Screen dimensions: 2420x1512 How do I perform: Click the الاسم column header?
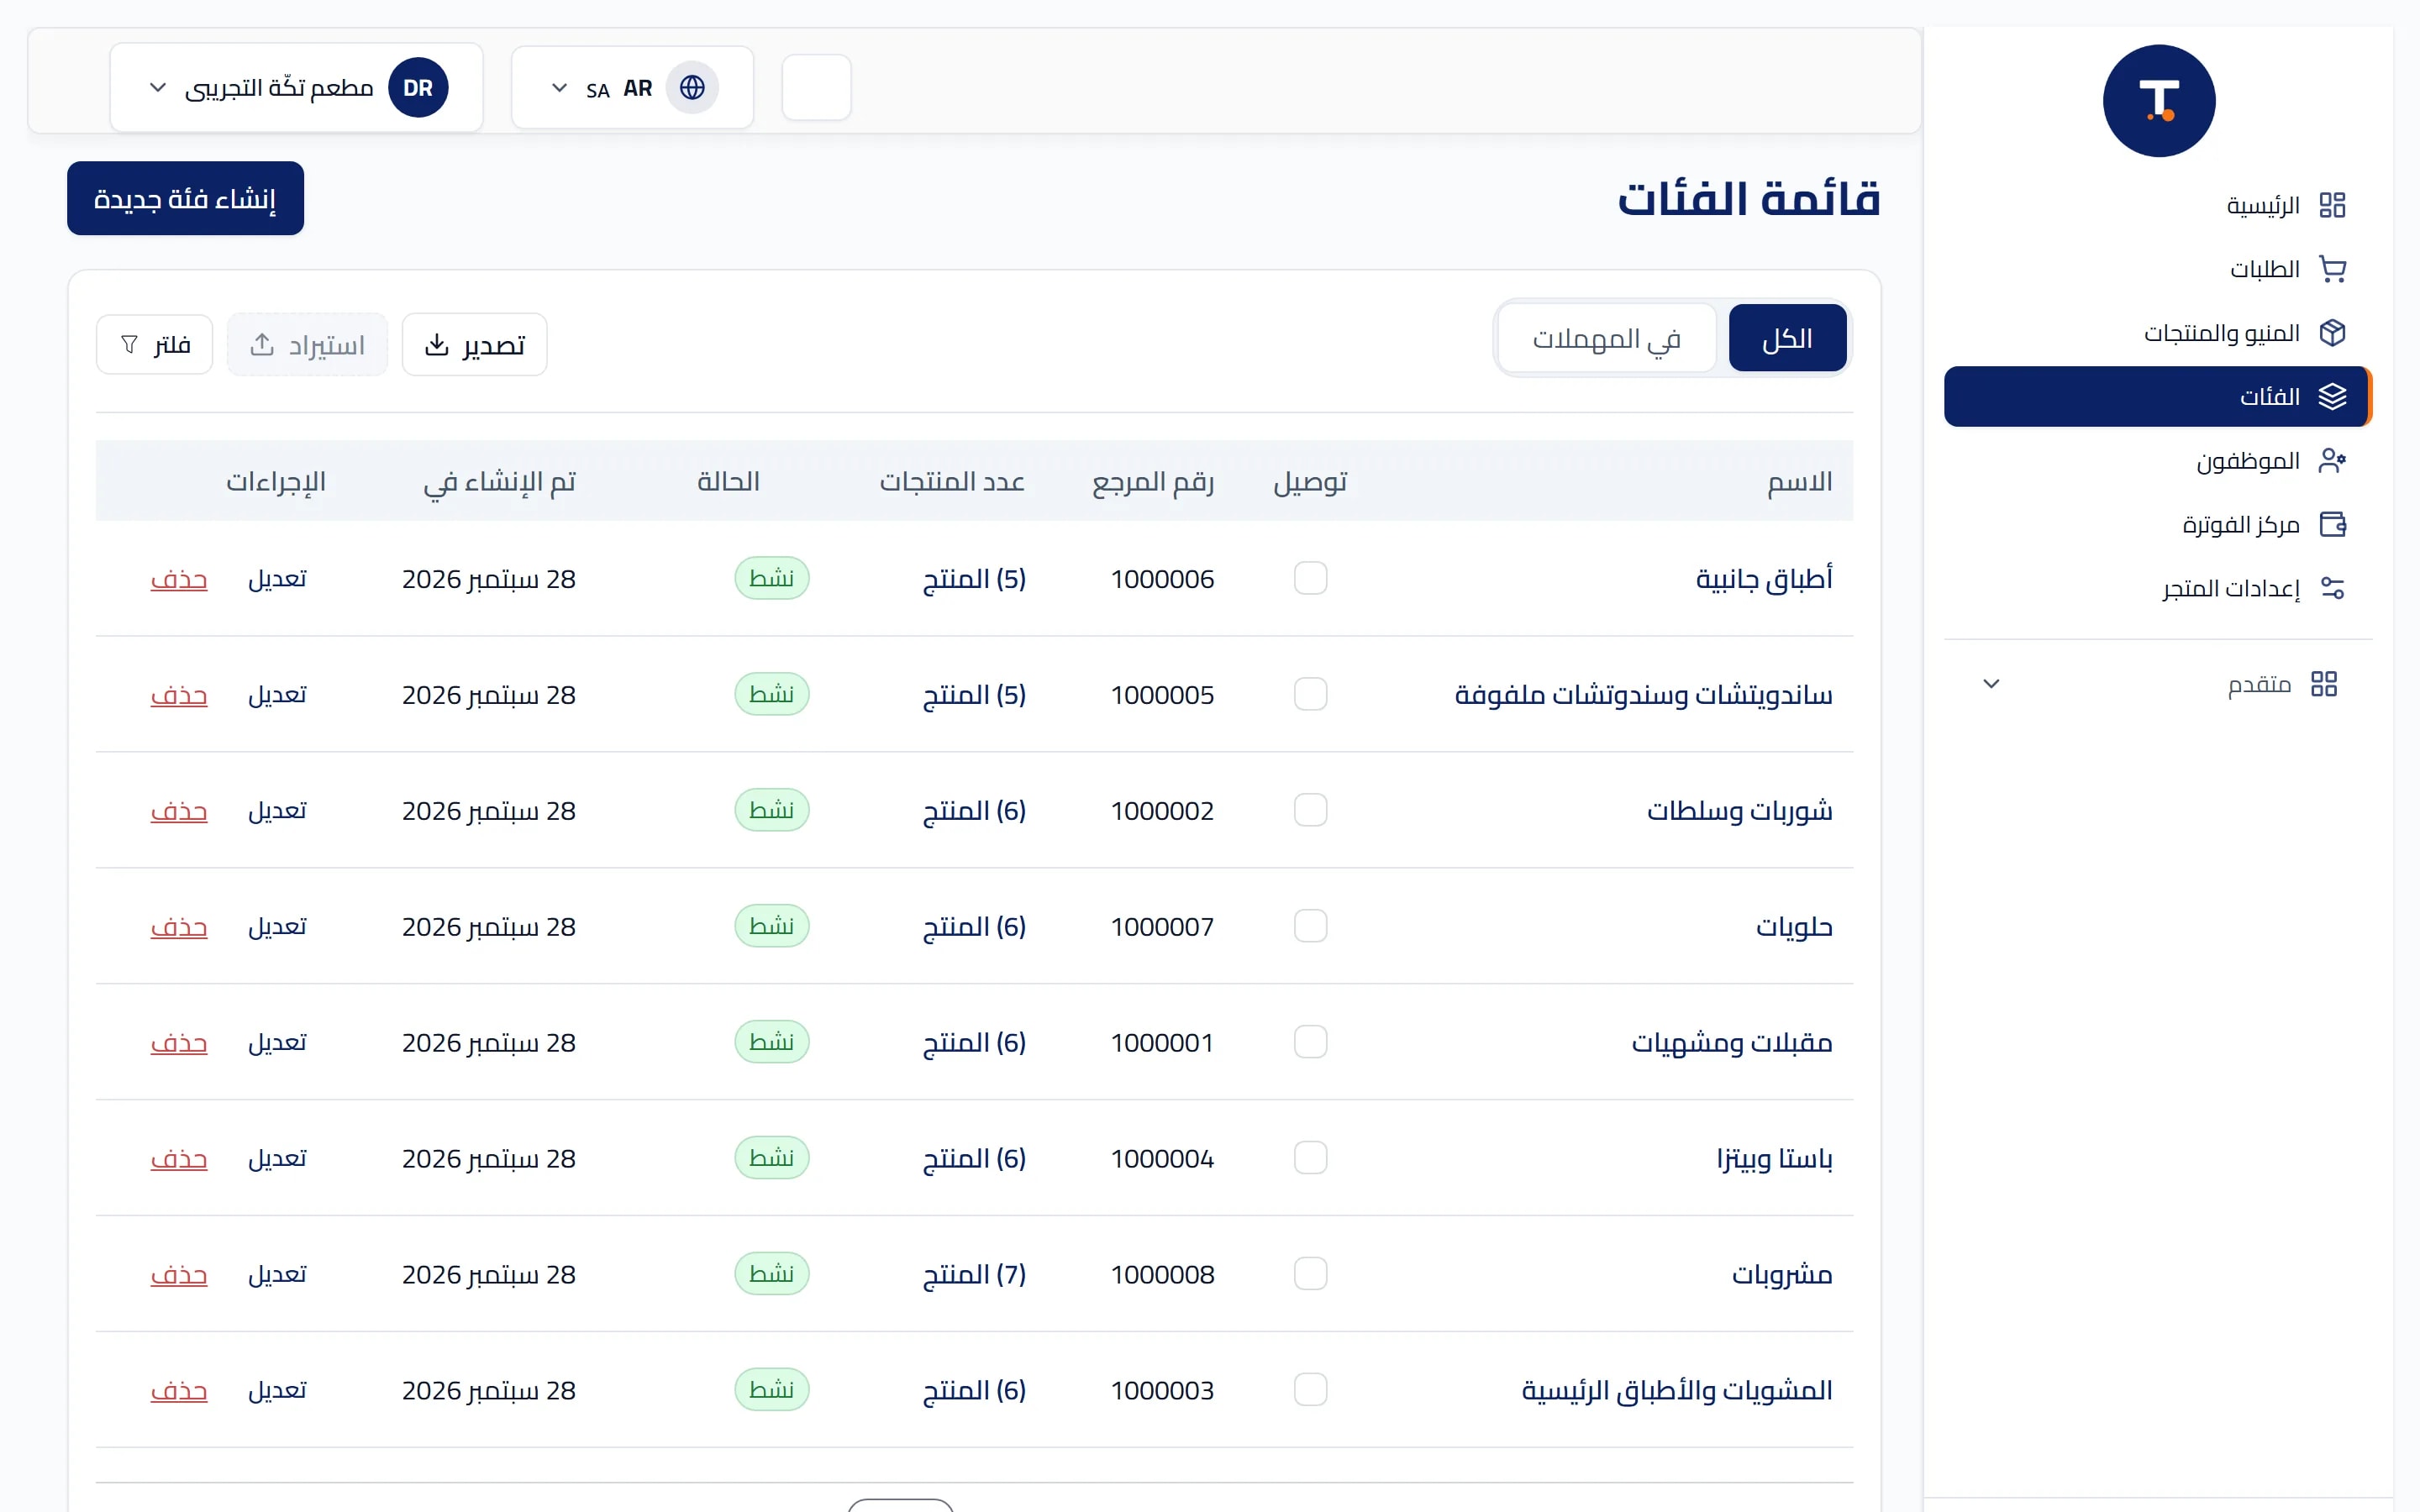point(1799,482)
